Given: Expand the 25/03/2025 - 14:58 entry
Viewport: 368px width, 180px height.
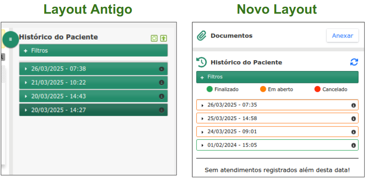Looking at the screenshot, I should click(278, 118).
